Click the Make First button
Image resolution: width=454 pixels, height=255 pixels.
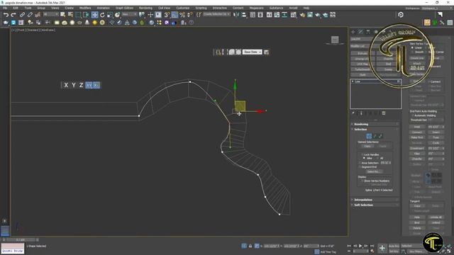417,137
